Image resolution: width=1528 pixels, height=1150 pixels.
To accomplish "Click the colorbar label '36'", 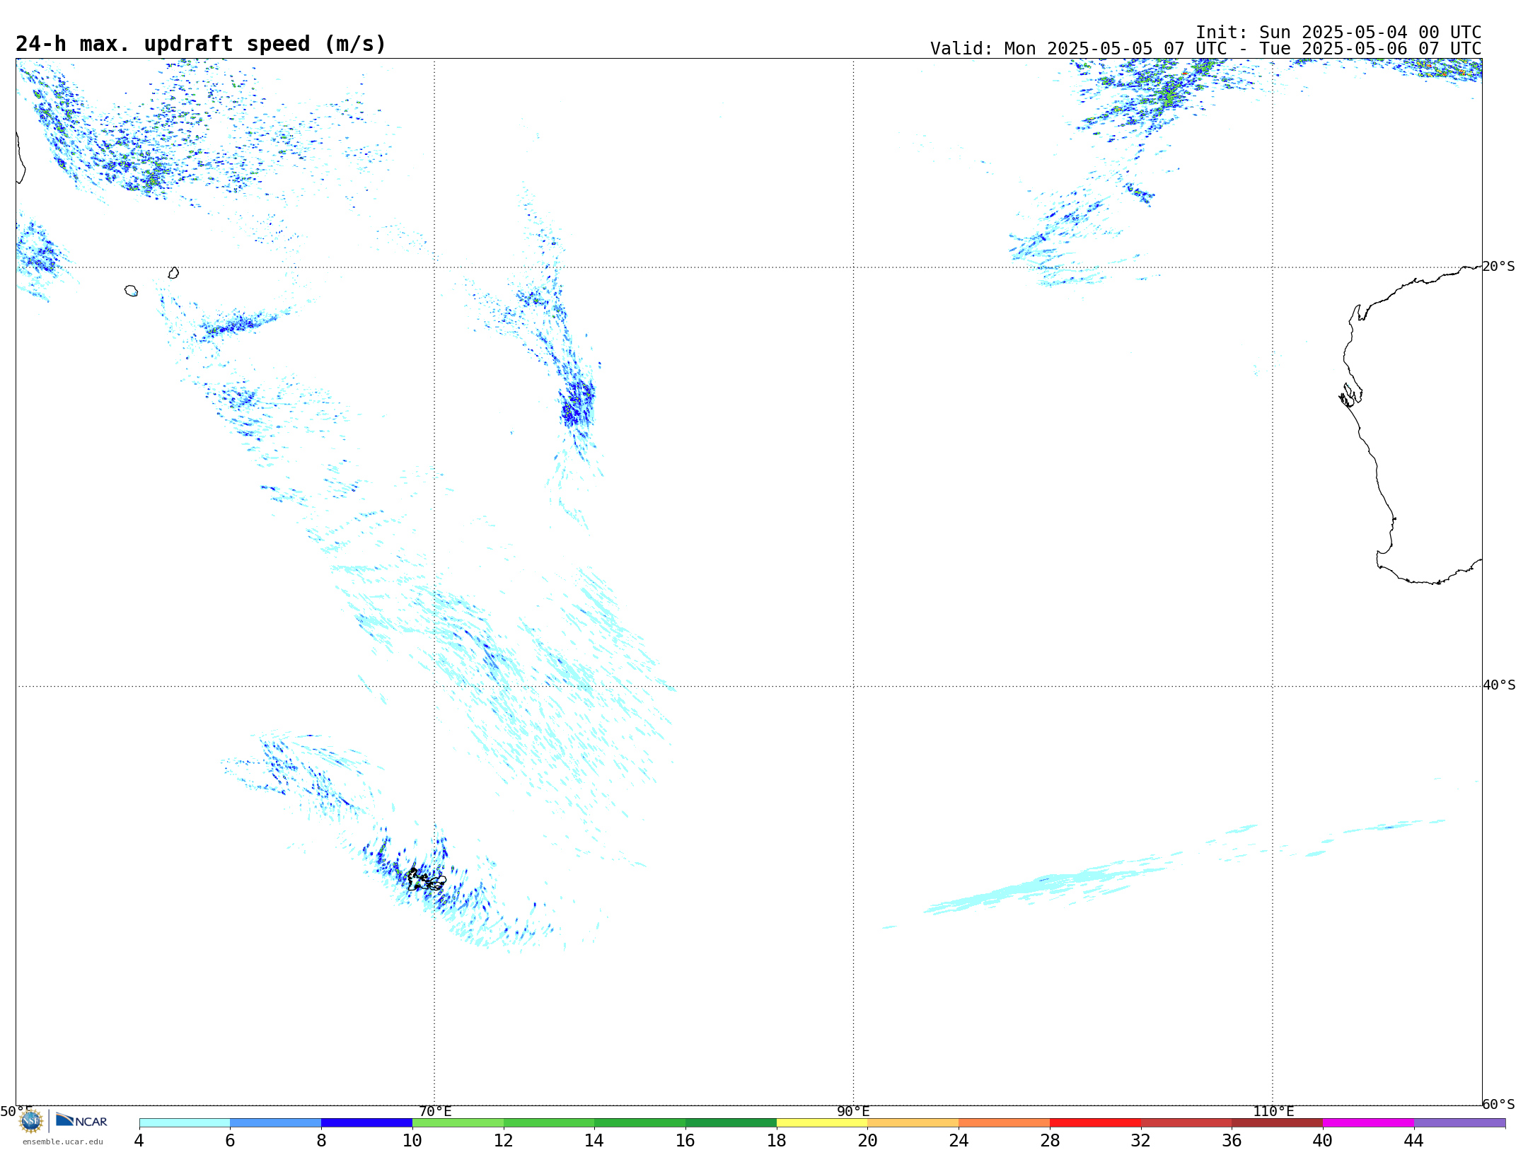I will (x=1232, y=1140).
